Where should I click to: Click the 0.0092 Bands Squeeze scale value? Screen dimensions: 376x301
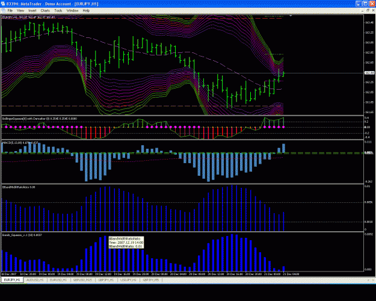pos(368,234)
